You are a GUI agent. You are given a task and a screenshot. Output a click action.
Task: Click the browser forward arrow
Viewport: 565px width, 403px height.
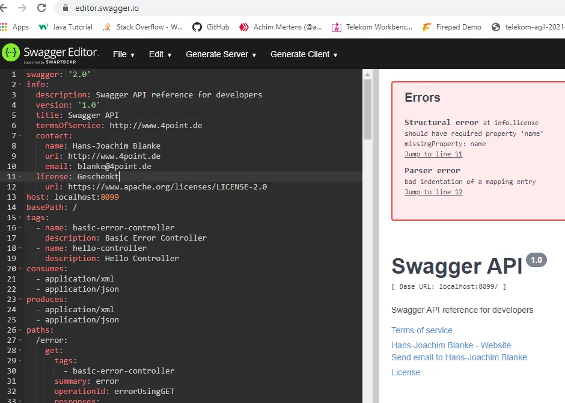click(22, 8)
